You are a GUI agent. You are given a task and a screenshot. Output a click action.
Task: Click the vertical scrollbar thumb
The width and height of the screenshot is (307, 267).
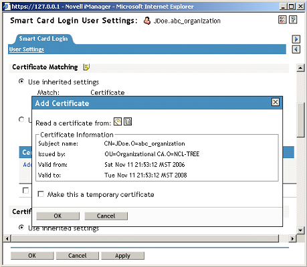tap(300, 120)
